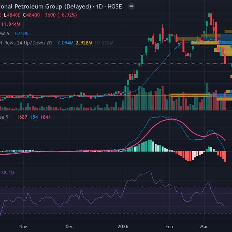The width and height of the screenshot is (232, 232).
Task: Click the down-volume value '2.928M'
Action: [x=84, y=43]
